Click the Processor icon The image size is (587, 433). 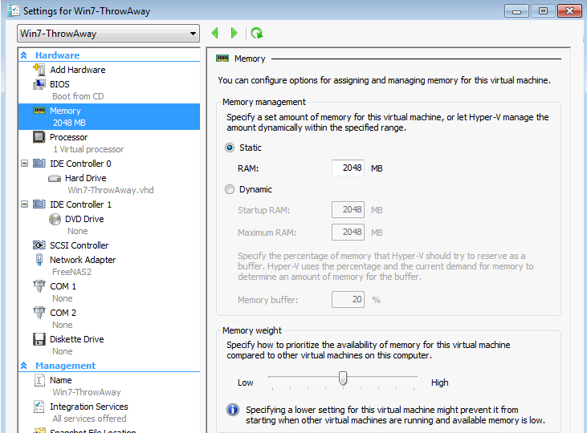(39, 137)
